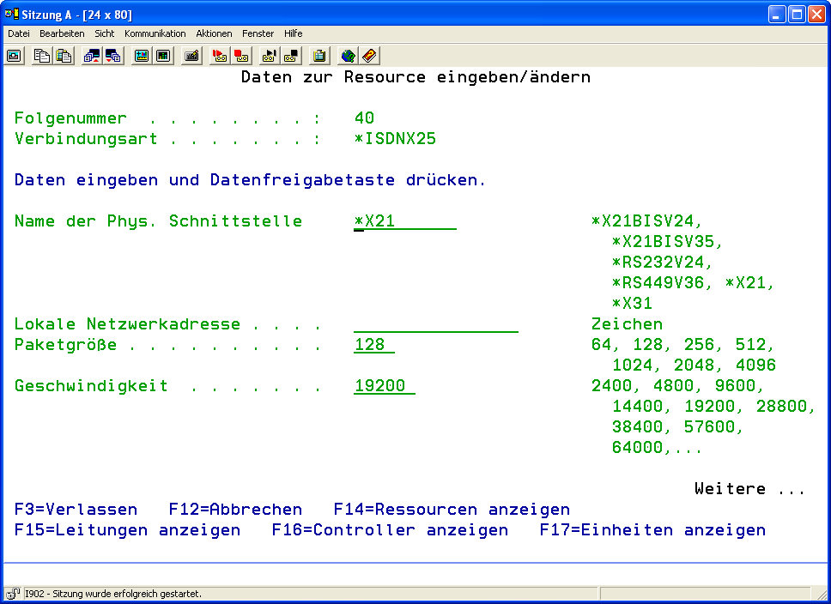This screenshot has width=831, height=604.
Task: Click the Send File to Host icon
Action: click(92, 56)
